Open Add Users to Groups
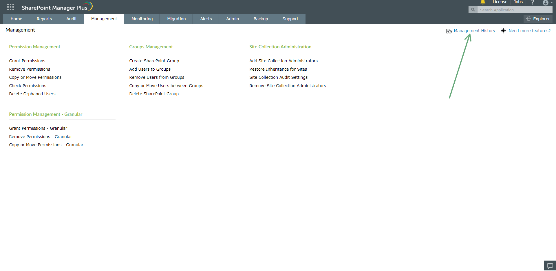The image size is (556, 271). pos(150,69)
